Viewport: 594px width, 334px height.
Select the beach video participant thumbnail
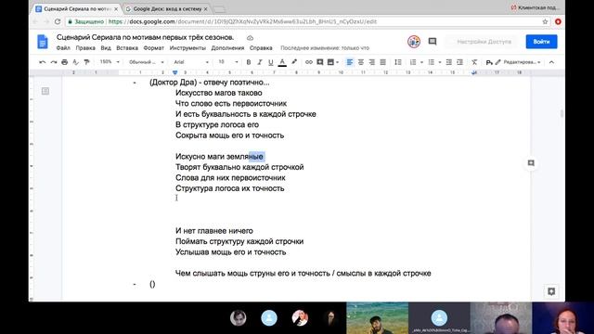[378, 318]
